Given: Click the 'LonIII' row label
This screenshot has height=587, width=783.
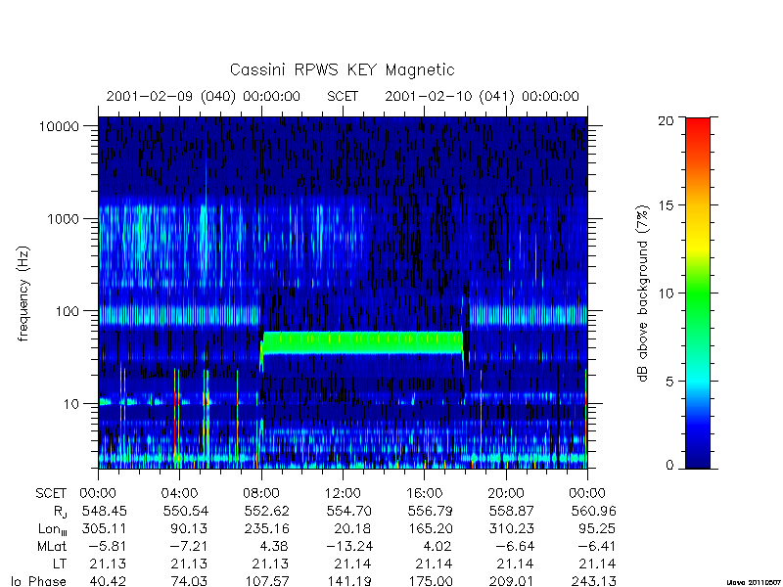Looking at the screenshot, I should [52, 529].
